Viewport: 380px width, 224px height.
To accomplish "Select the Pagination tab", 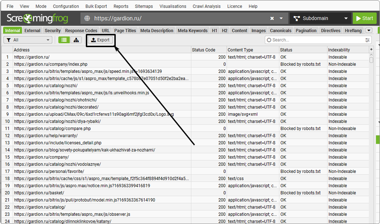I will click(x=306, y=31).
